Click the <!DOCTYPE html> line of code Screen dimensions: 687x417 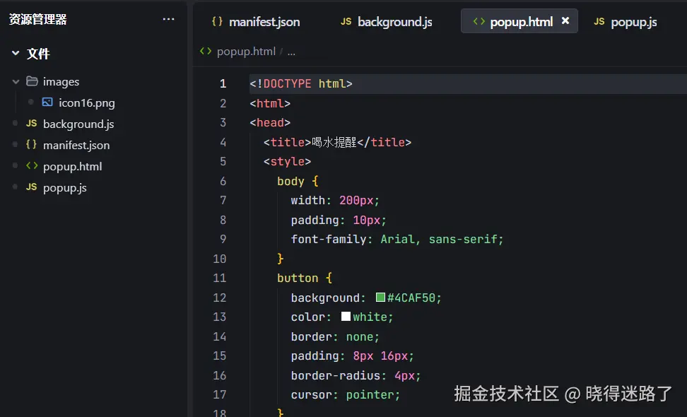(x=301, y=83)
